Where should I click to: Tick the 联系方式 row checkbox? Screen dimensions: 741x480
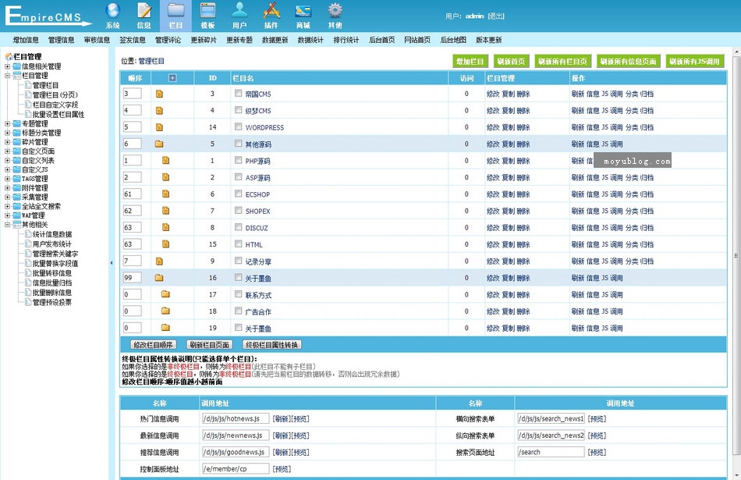(238, 294)
